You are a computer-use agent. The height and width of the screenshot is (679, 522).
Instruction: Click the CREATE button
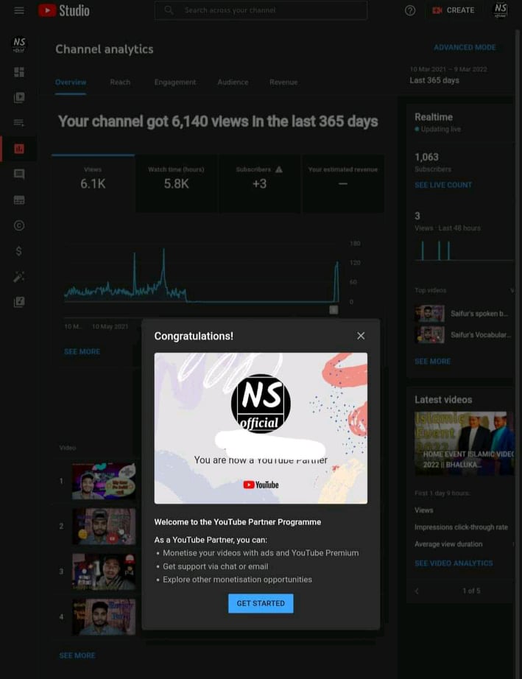point(454,10)
